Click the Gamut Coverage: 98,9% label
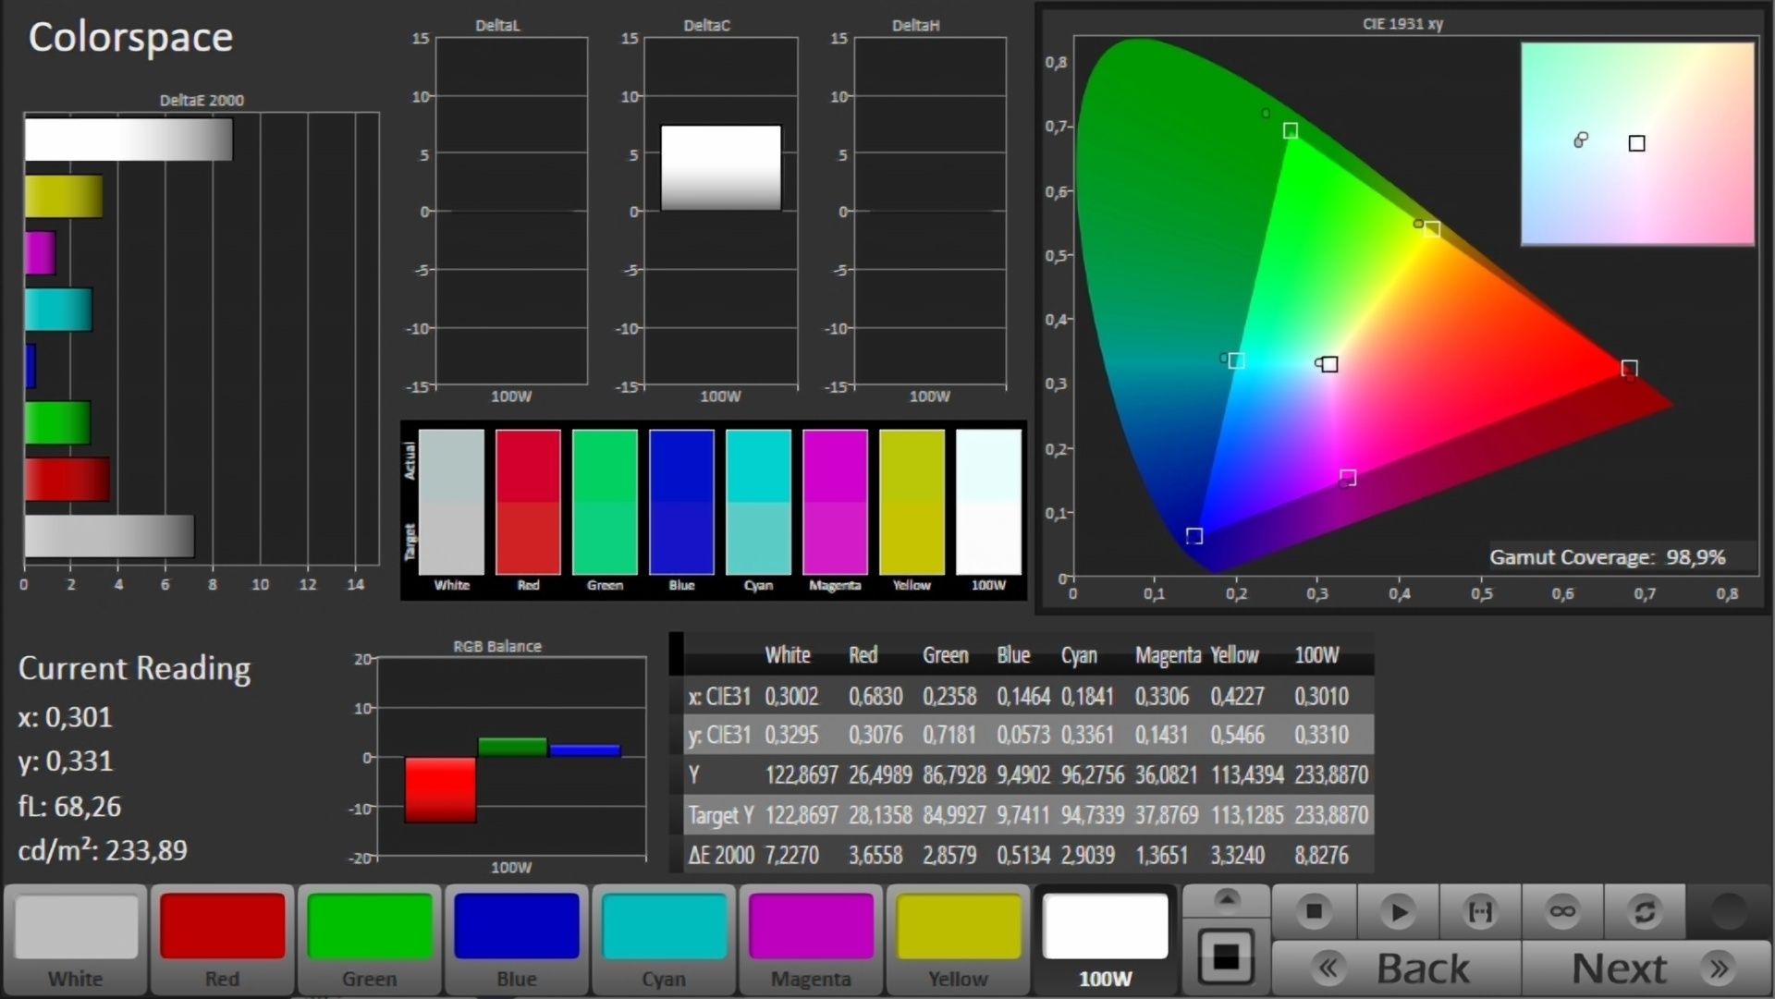 (1607, 557)
